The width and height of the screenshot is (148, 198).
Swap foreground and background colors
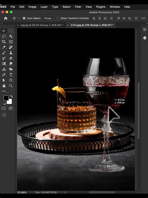pos(11,97)
